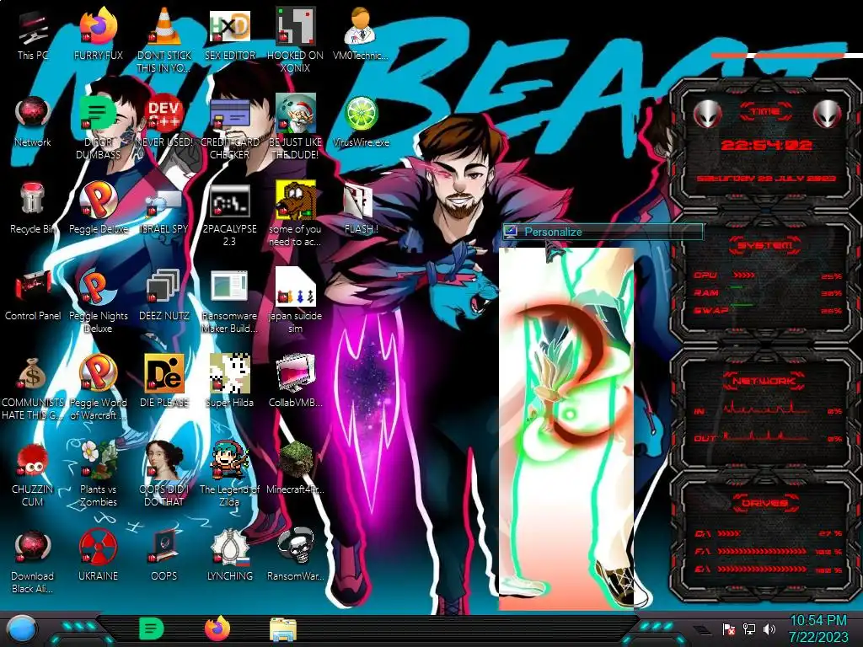
Task: Open the 2PACALYPSE 2.3 console shortcut
Action: point(230,213)
